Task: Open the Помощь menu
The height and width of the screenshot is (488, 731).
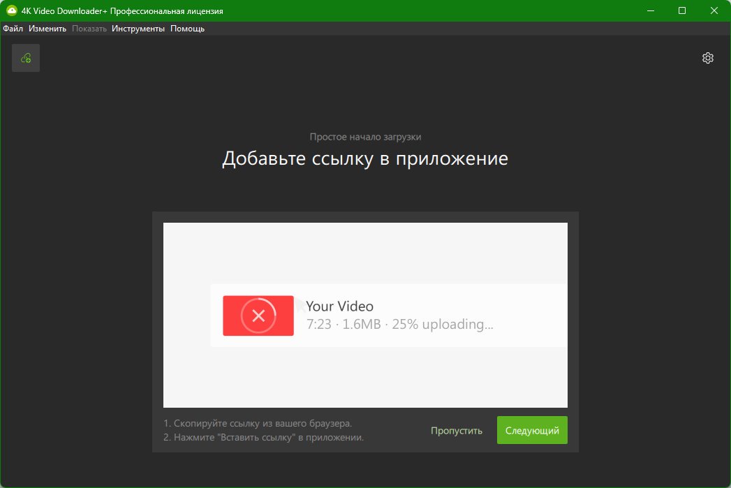Action: [x=187, y=29]
